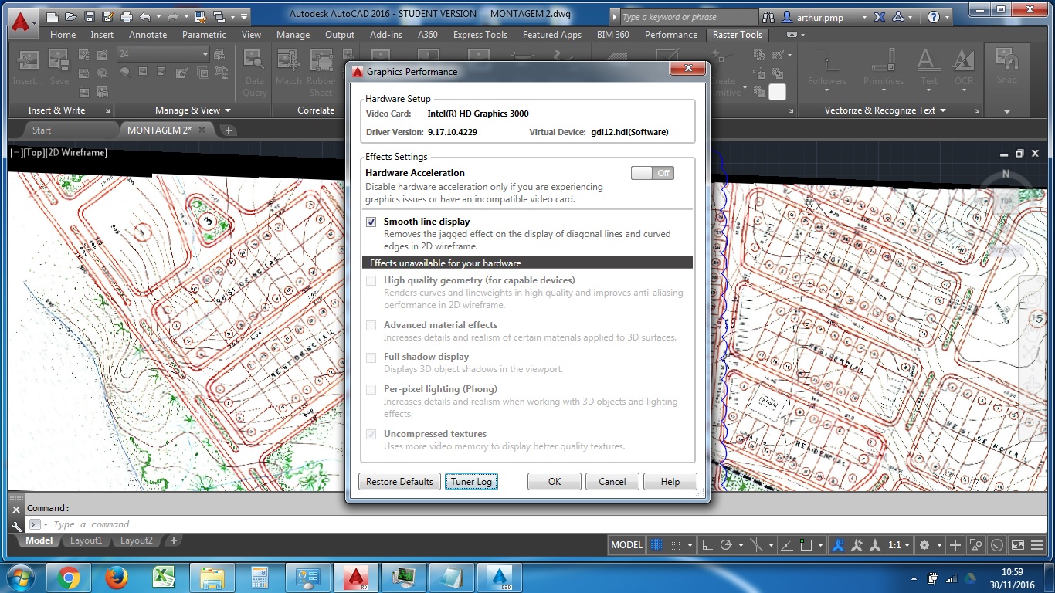Turn on the Hardware Acceleration switch
The image size is (1055, 593).
pos(653,172)
